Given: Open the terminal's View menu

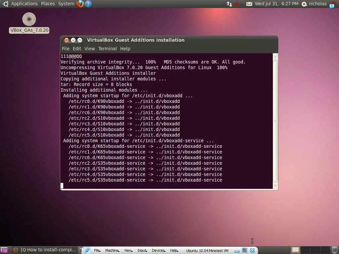Looking at the screenshot, I should tap(89, 49).
